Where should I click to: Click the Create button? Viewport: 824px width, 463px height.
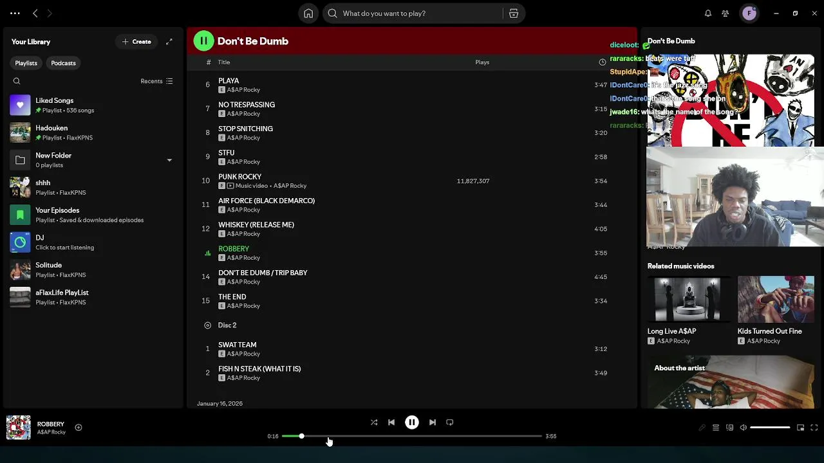point(136,42)
